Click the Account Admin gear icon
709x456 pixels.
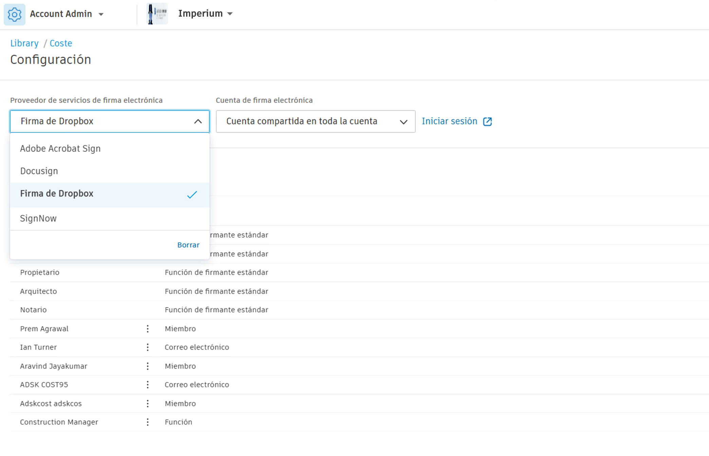pos(14,14)
